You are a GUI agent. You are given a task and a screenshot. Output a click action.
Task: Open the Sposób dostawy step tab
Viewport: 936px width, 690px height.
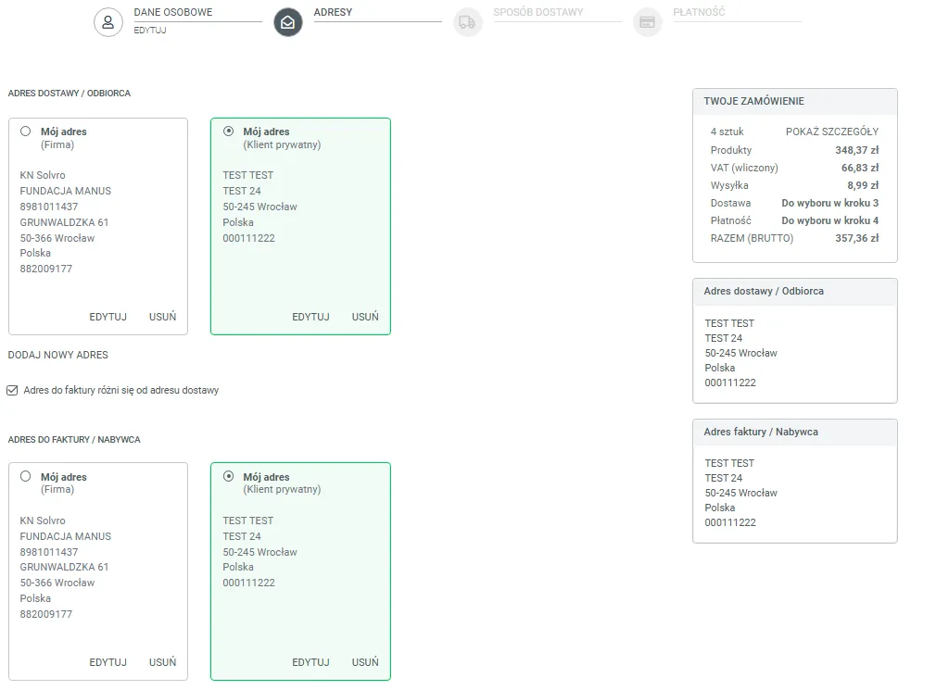click(x=538, y=13)
